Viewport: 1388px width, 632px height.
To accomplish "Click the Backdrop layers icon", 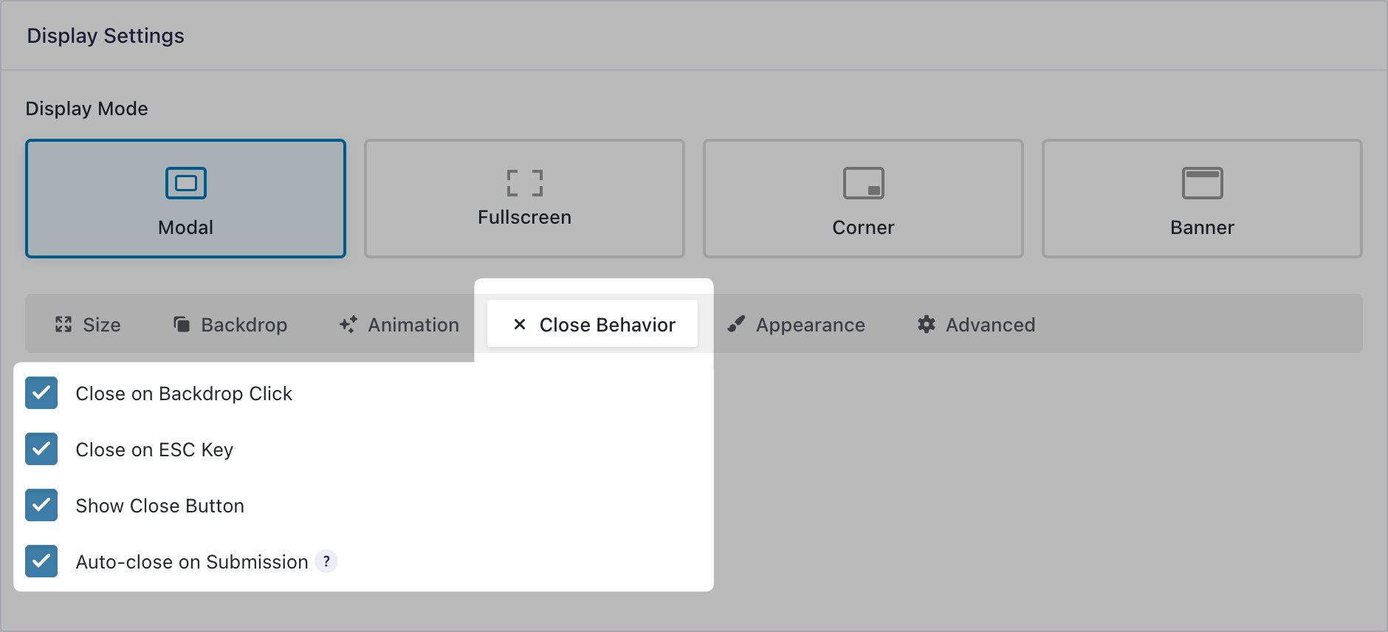I will pos(182,324).
